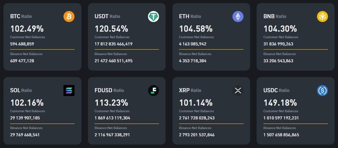Click the Solana logo icon
338x148 pixels.
69,90
